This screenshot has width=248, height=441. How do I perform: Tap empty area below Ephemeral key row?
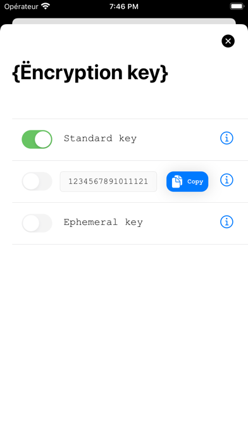124,338
